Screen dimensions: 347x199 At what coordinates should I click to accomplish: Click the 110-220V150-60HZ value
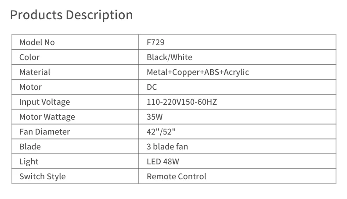(182, 102)
